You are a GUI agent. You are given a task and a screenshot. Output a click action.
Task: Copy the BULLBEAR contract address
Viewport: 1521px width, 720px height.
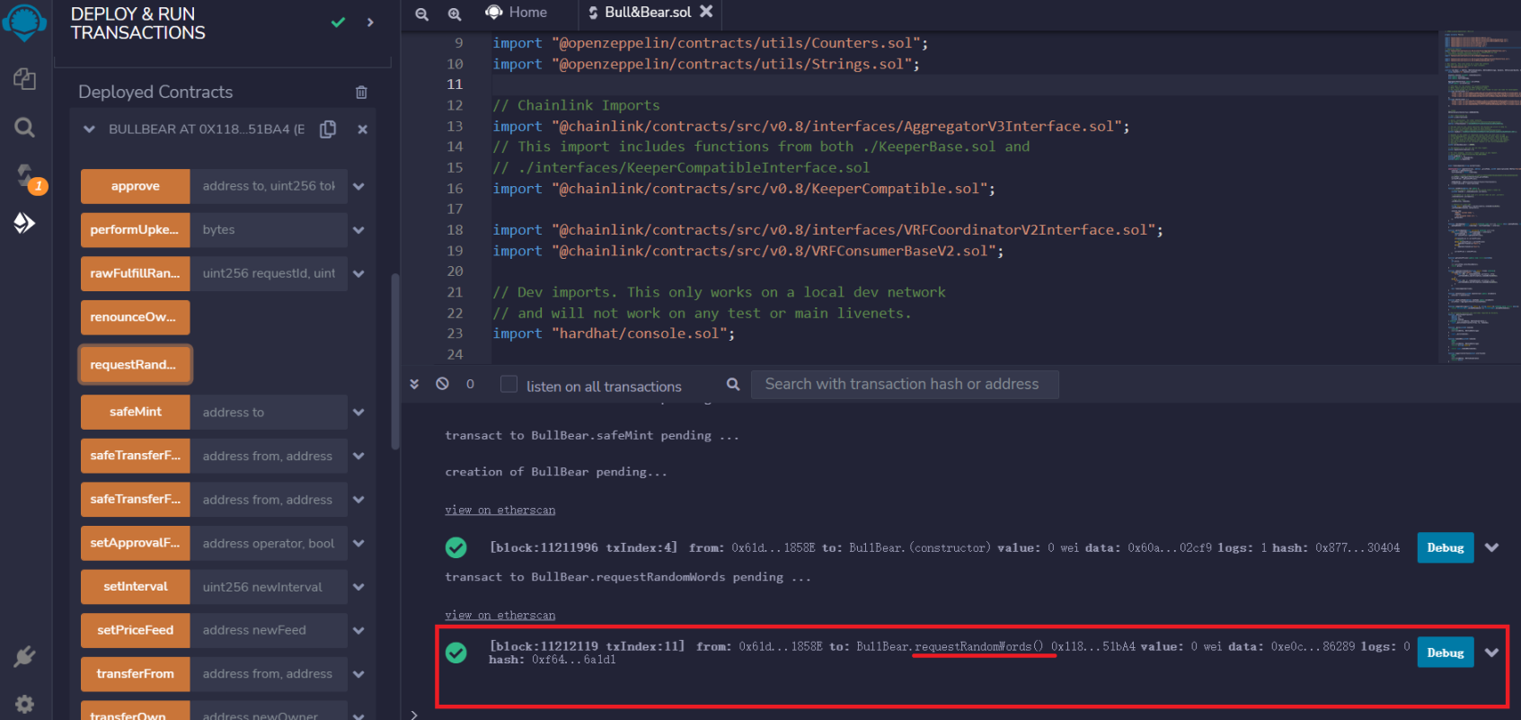328,129
